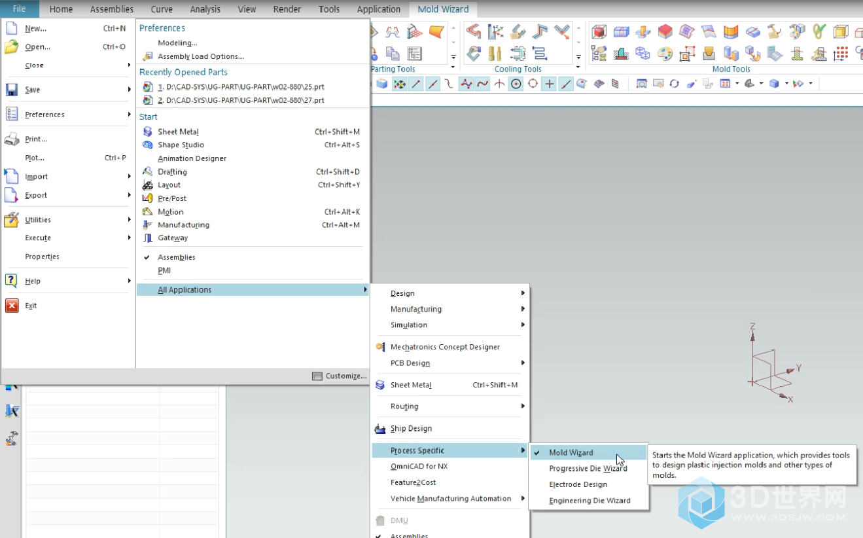This screenshot has width=863, height=538.
Task: Click the Print printer icon
Action: click(x=12, y=139)
